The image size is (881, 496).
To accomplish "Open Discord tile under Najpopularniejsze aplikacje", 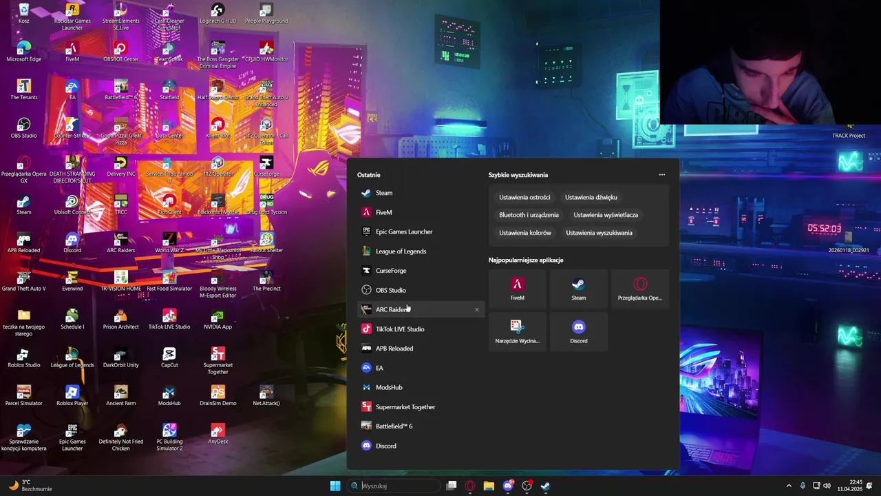I will coord(579,332).
